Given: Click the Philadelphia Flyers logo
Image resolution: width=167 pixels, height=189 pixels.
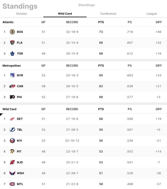Looking at the screenshot, I should coord(12,97).
